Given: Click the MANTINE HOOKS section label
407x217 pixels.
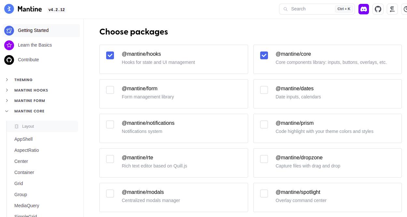Looking at the screenshot, I should click(31, 90).
